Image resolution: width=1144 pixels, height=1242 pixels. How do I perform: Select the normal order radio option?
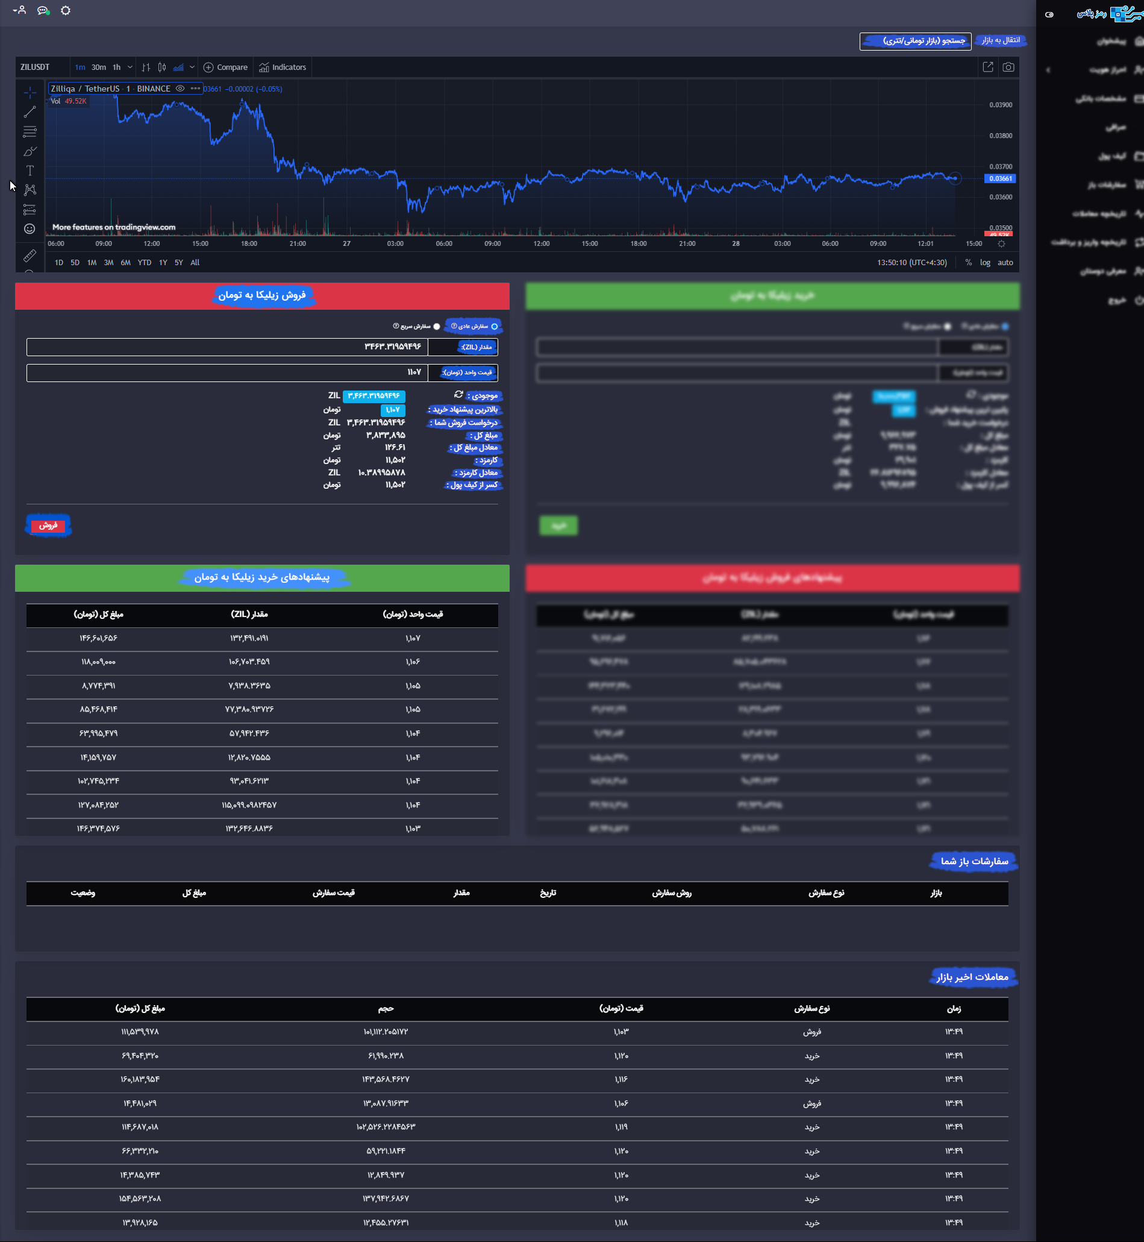tap(494, 326)
